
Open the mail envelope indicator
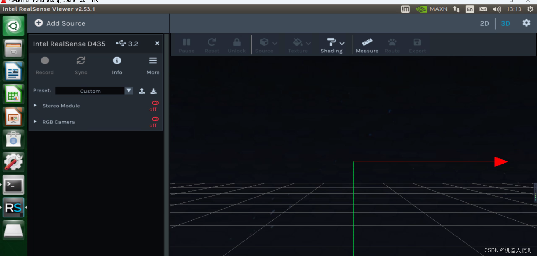(x=483, y=9)
